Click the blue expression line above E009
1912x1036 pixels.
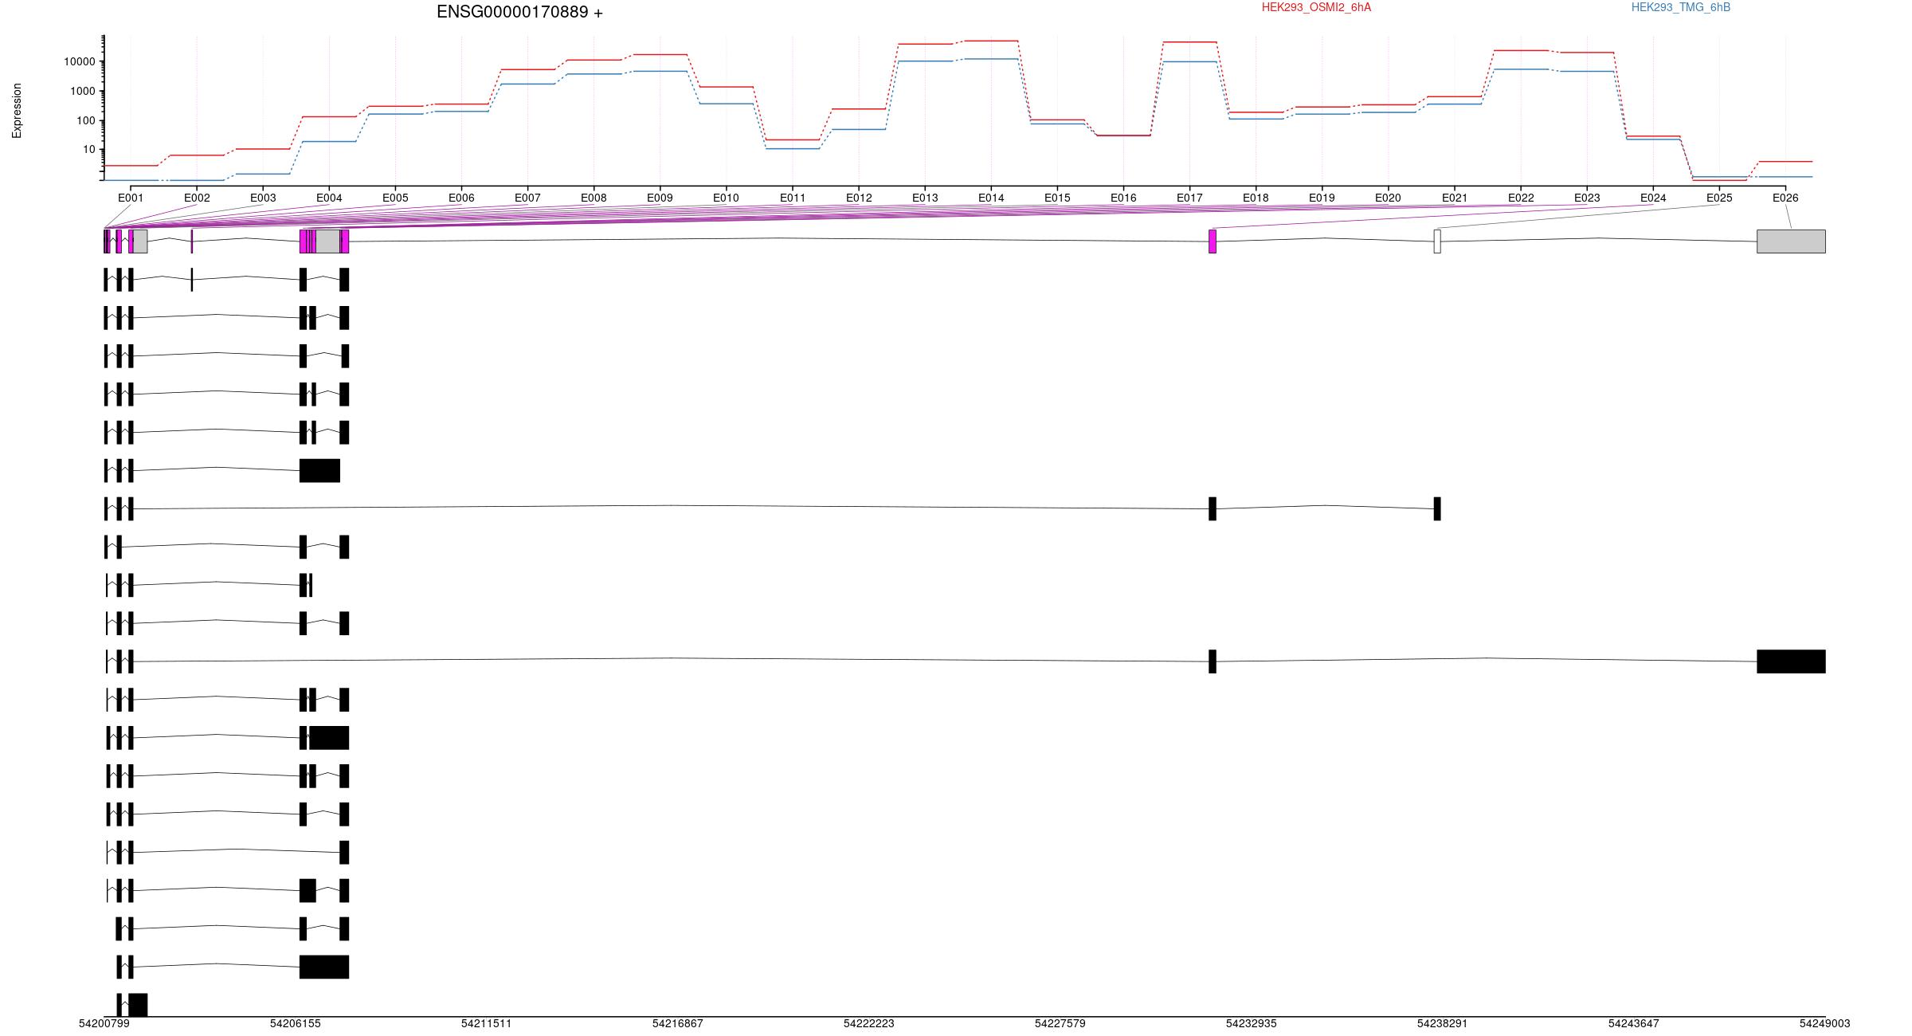(660, 71)
